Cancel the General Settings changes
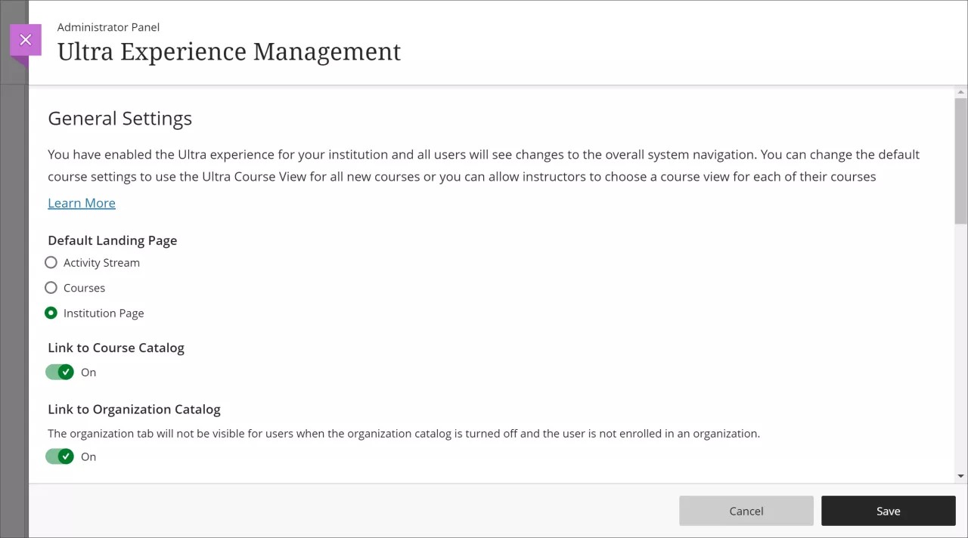This screenshot has height=538, width=968. pyautogui.click(x=746, y=511)
